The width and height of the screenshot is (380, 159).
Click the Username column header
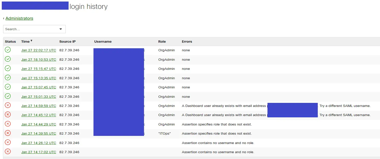click(103, 41)
